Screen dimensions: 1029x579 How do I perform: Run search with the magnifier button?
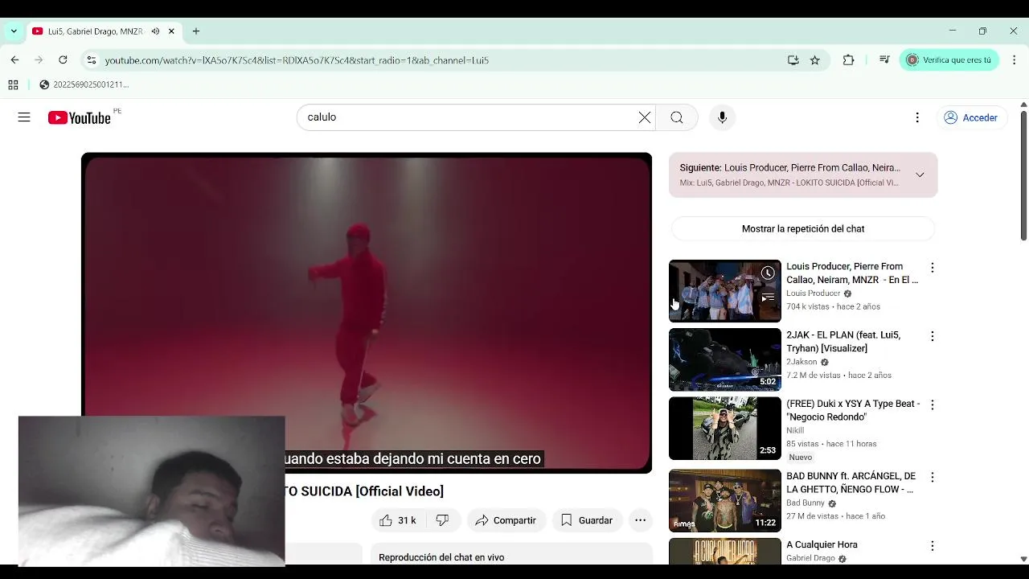coord(677,117)
